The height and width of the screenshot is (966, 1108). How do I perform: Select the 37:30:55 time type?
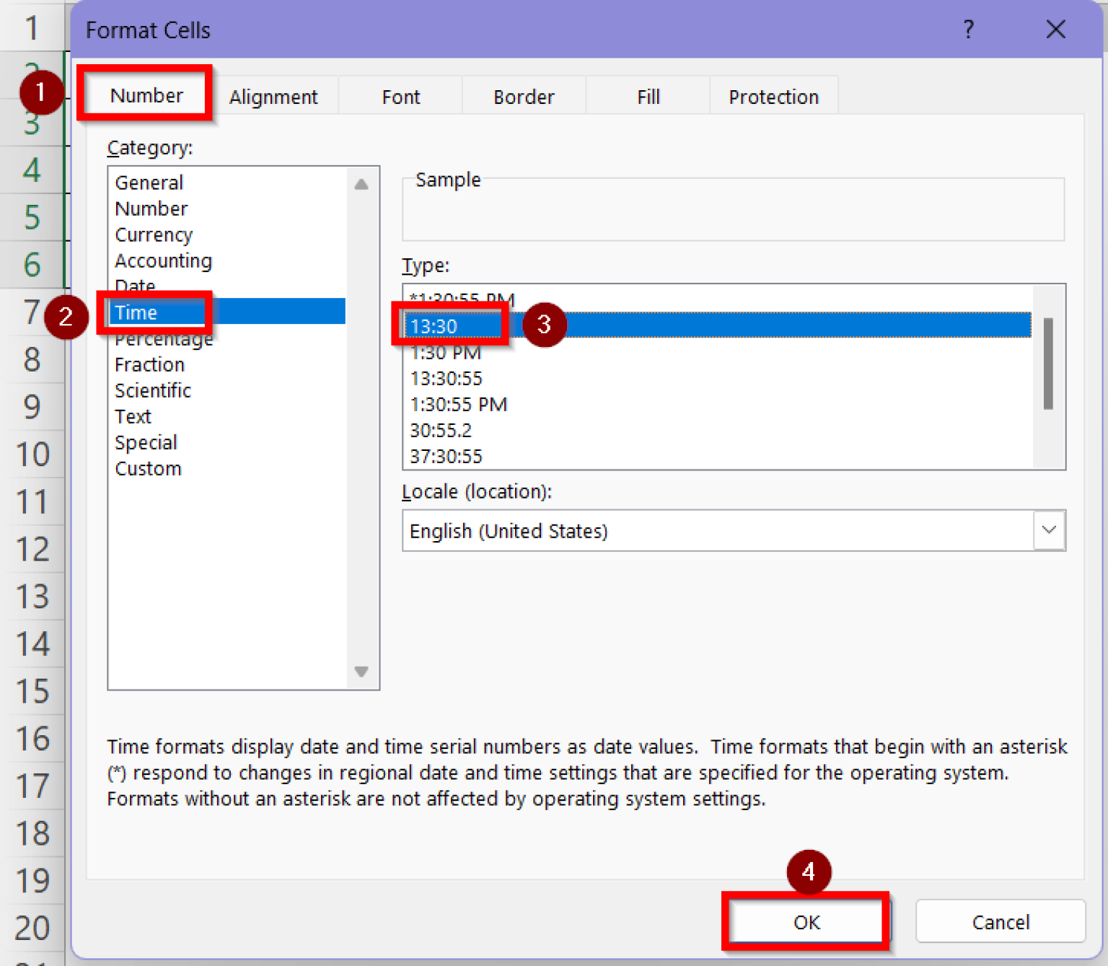[x=446, y=457]
